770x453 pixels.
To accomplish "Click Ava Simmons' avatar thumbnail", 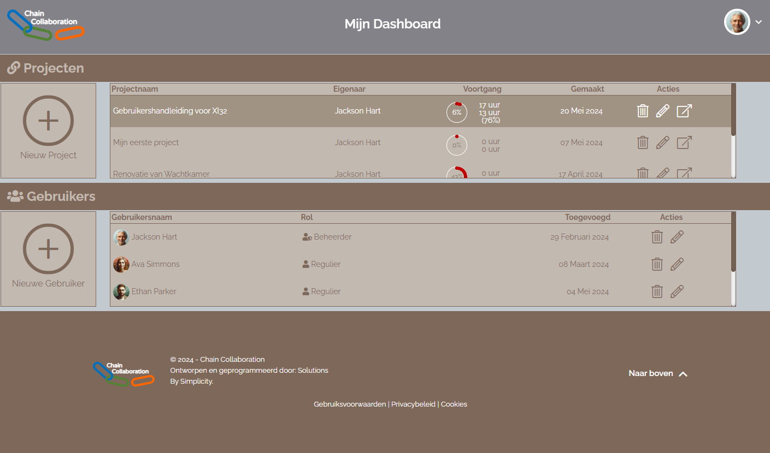I will click(x=121, y=264).
